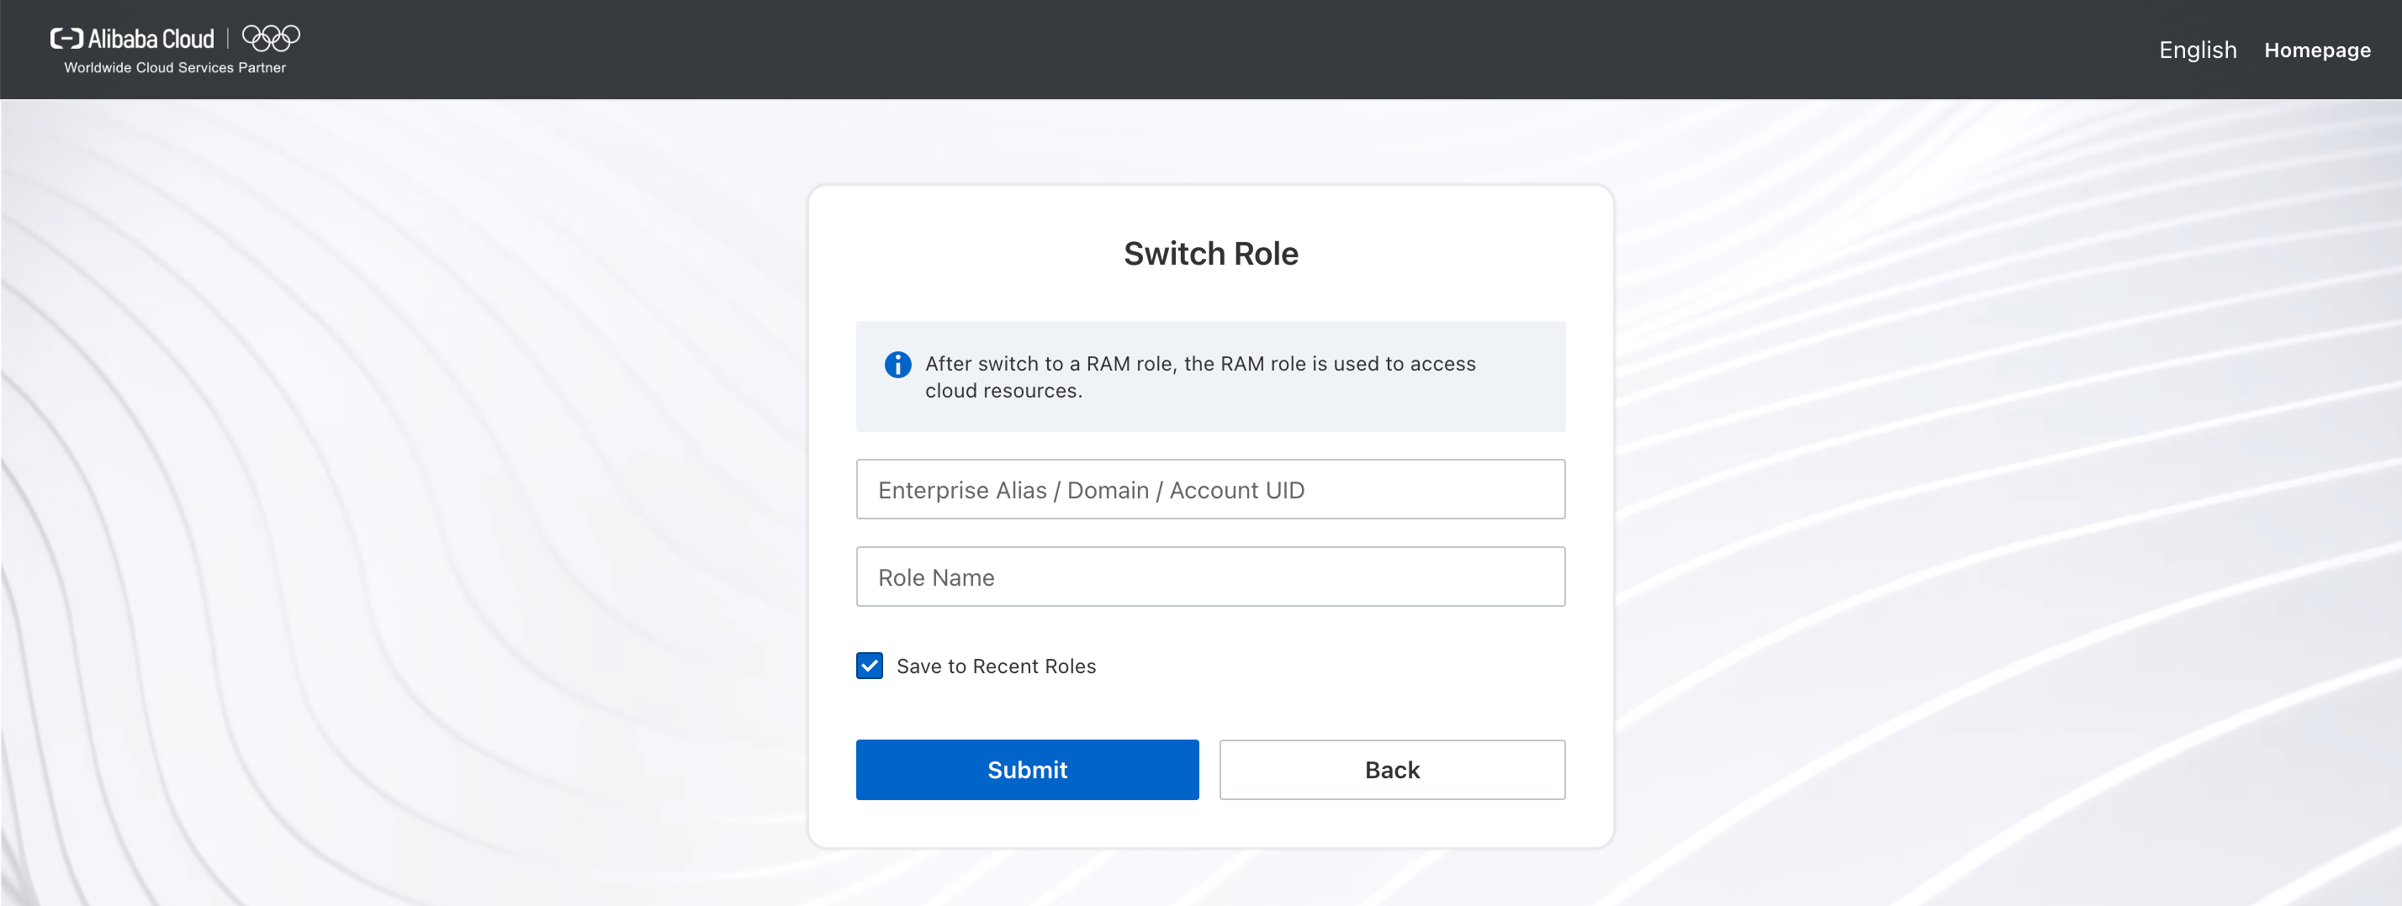Screen dimensions: 2402x906
Task: Click the wavy background right of the card
Action: (2005, 503)
